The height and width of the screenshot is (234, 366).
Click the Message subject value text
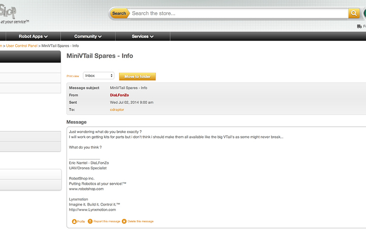tap(129, 88)
